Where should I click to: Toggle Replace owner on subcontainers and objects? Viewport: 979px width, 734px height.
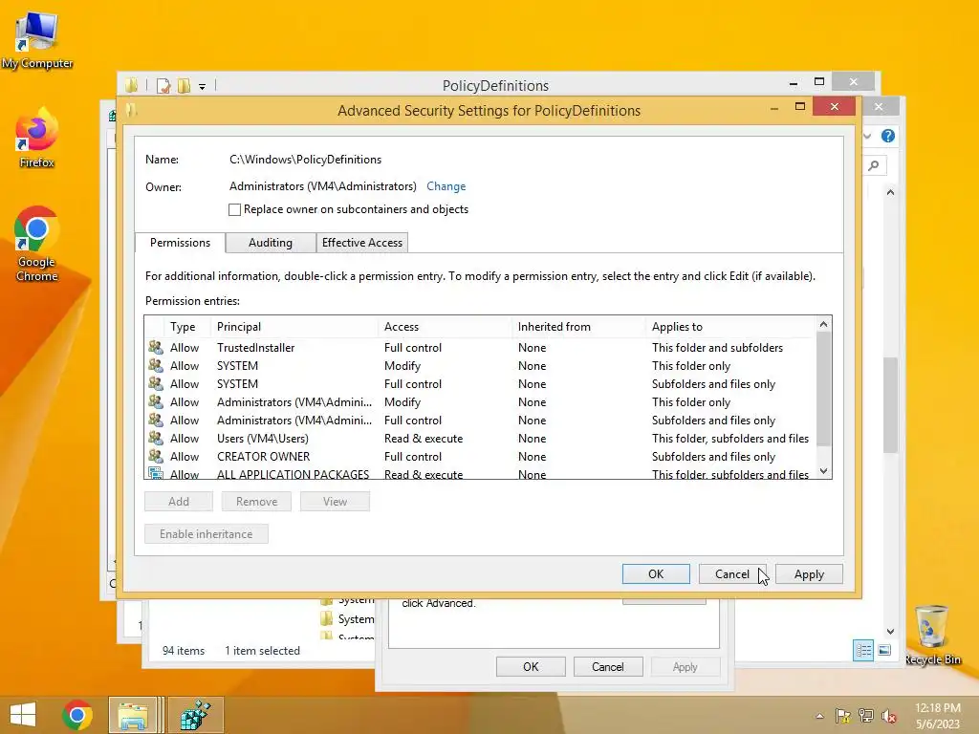(235, 209)
